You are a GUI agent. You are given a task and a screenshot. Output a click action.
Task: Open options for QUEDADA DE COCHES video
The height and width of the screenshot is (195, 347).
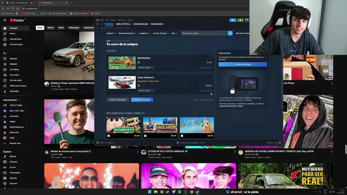point(332,151)
